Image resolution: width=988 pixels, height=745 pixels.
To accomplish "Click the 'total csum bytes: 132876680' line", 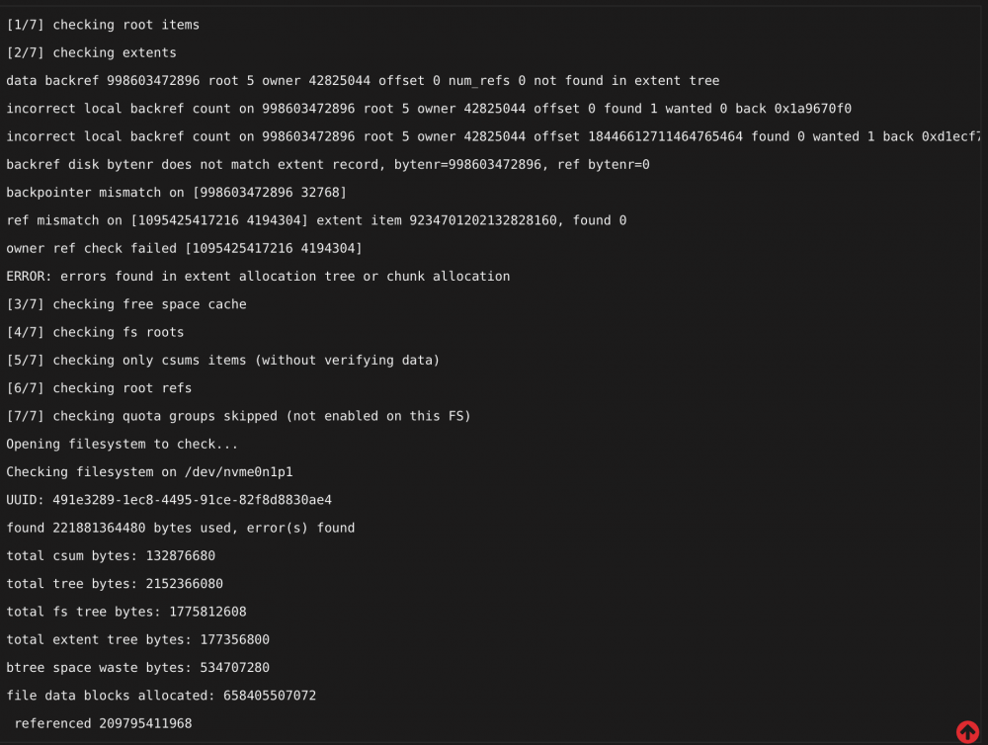I will pos(111,556).
